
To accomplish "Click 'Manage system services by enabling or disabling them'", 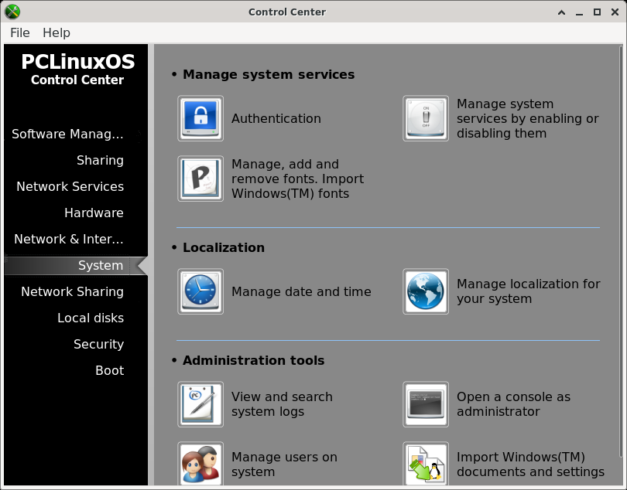I will tap(527, 118).
